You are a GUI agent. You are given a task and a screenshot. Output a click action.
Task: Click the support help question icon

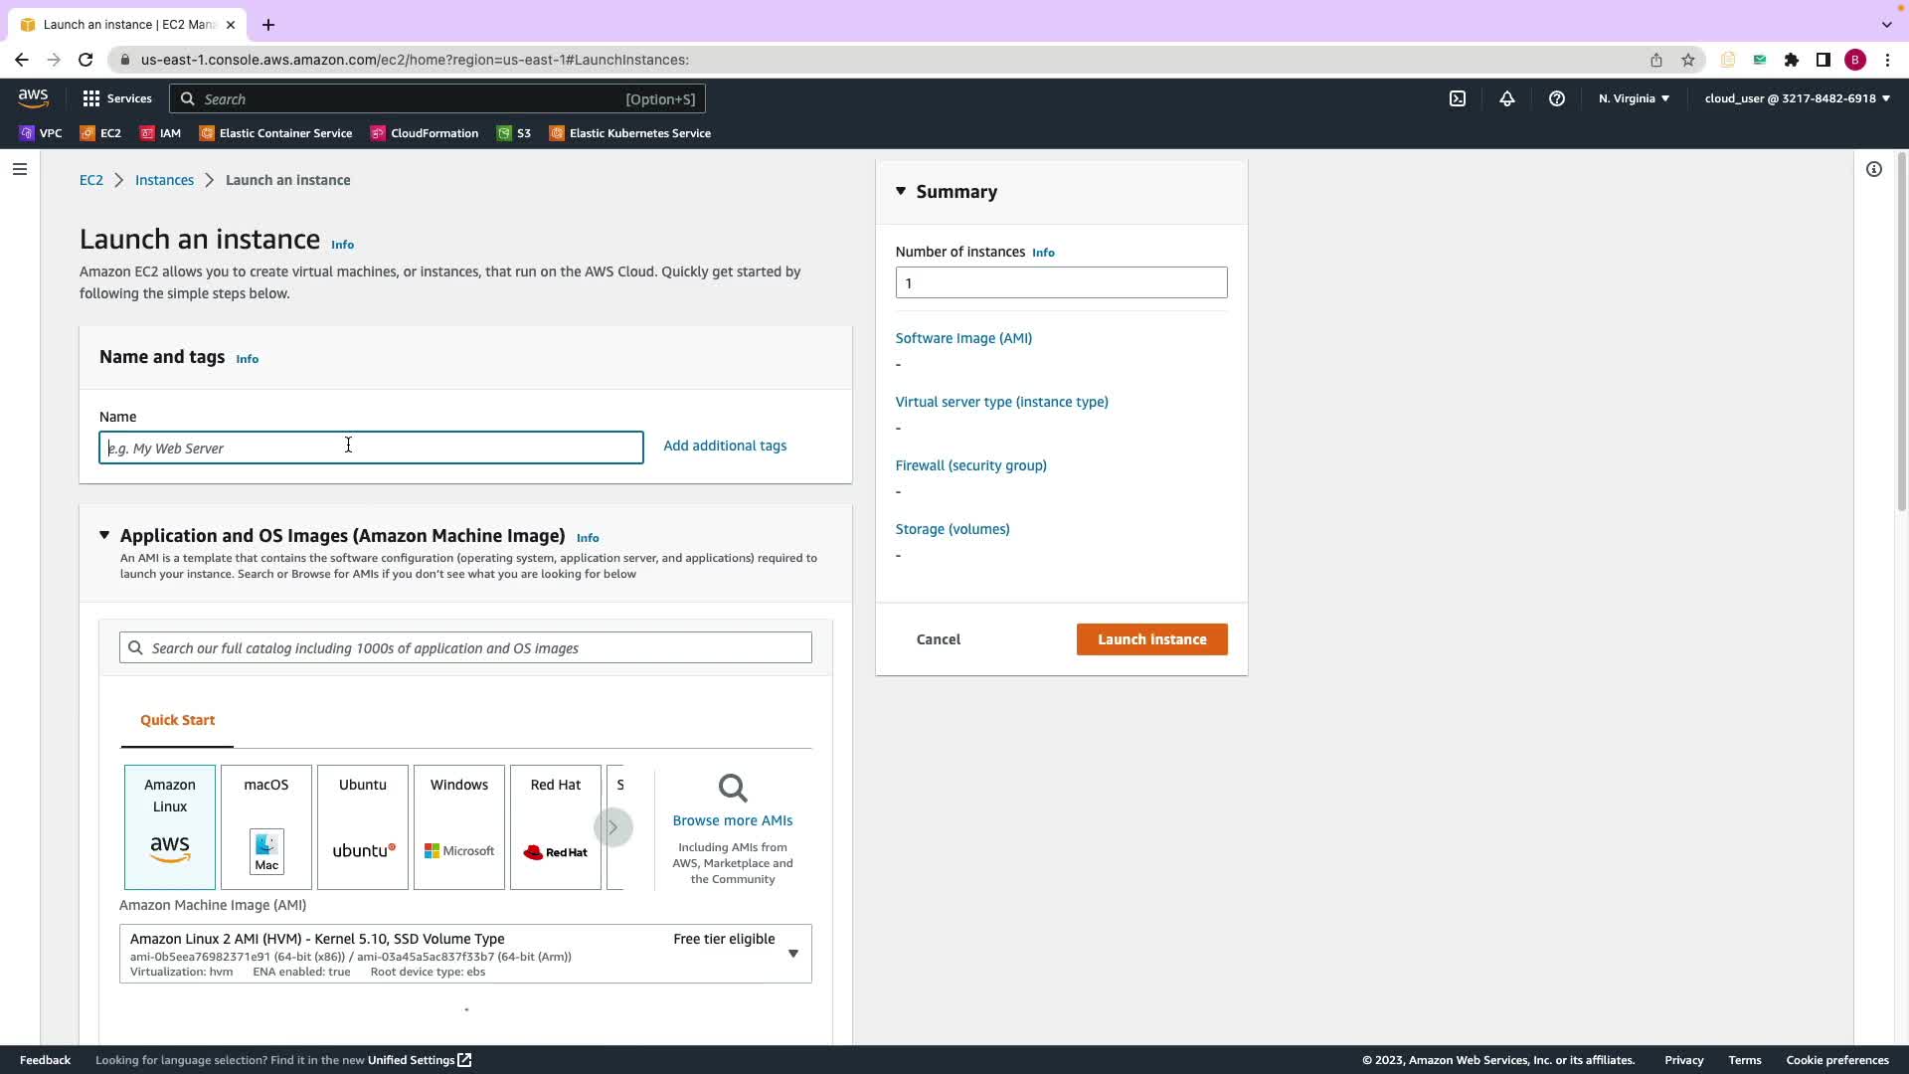[x=1557, y=98]
